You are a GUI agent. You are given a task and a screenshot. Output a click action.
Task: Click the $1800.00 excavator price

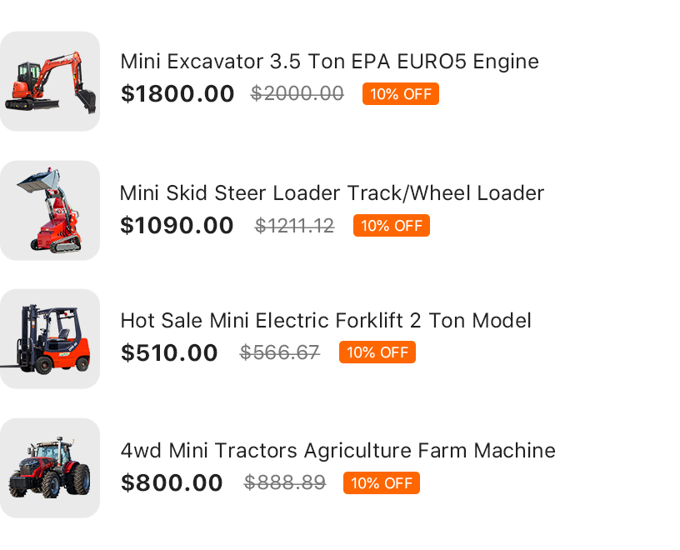[177, 93]
